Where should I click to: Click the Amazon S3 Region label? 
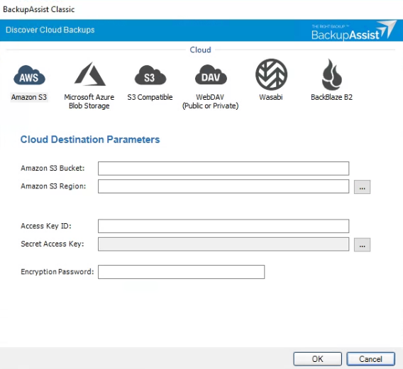click(53, 186)
